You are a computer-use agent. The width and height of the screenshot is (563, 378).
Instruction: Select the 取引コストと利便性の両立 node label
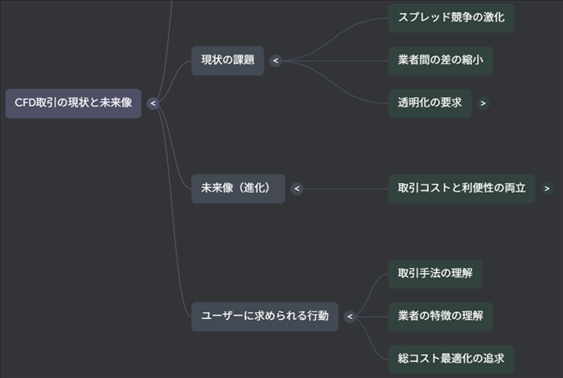(x=461, y=188)
